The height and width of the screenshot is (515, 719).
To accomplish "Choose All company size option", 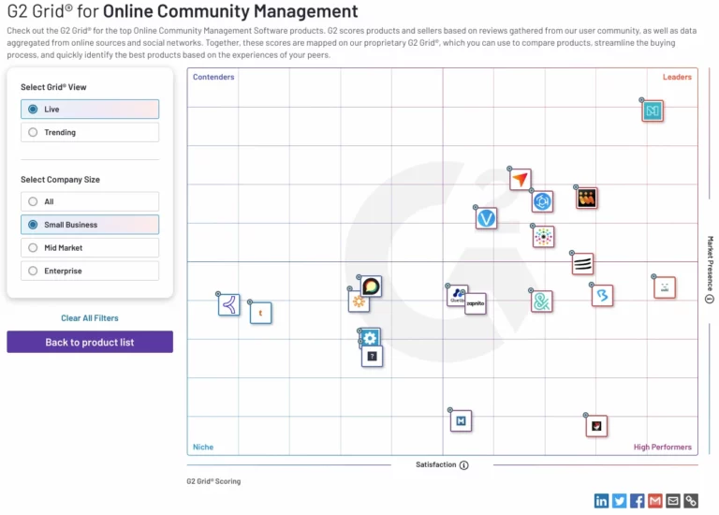I will (90, 201).
